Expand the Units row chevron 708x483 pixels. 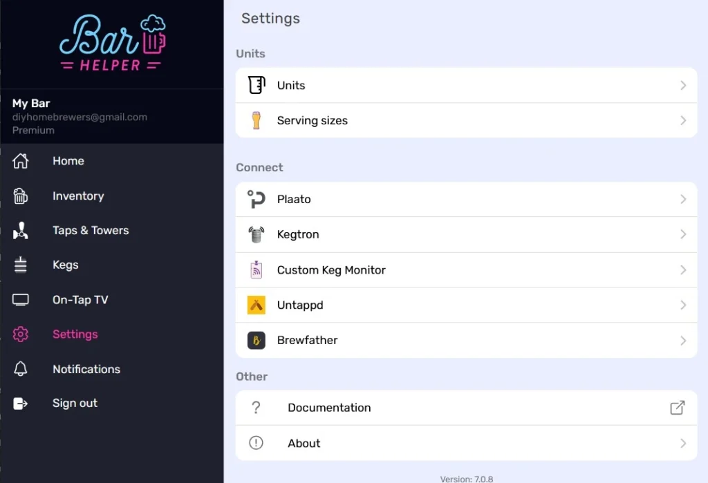coord(683,86)
